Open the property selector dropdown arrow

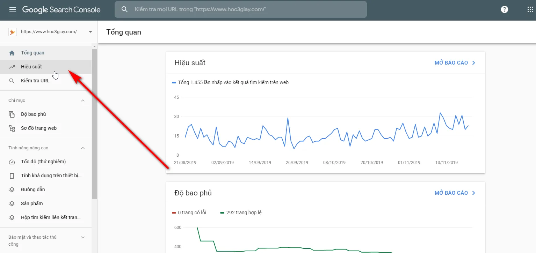pyautogui.click(x=90, y=32)
